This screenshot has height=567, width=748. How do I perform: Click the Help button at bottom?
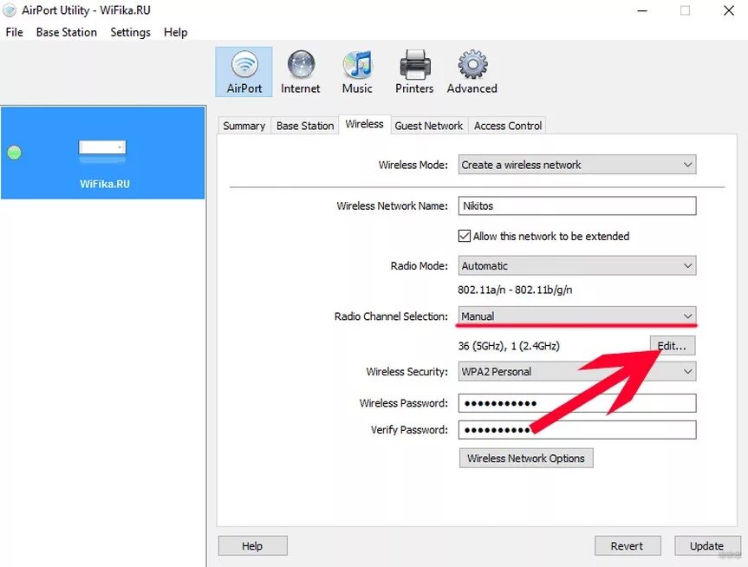(x=252, y=545)
